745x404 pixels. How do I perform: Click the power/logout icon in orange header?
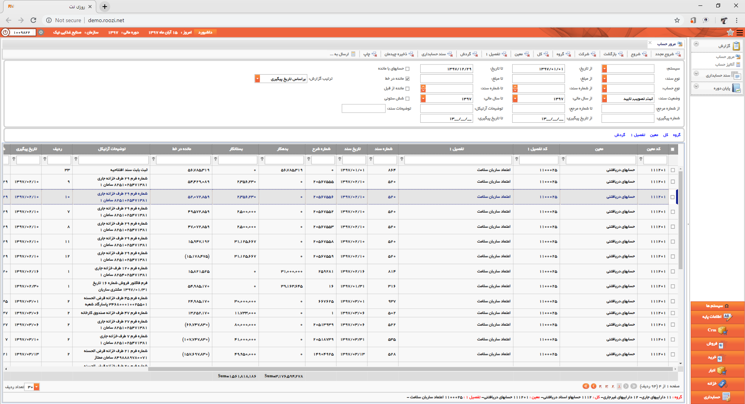pyautogui.click(x=5, y=32)
